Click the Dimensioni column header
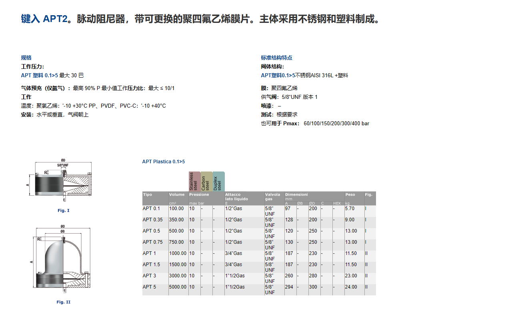 (x=296, y=195)
